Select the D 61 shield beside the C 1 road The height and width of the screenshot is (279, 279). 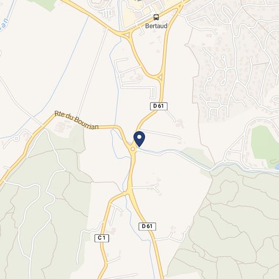point(147,227)
